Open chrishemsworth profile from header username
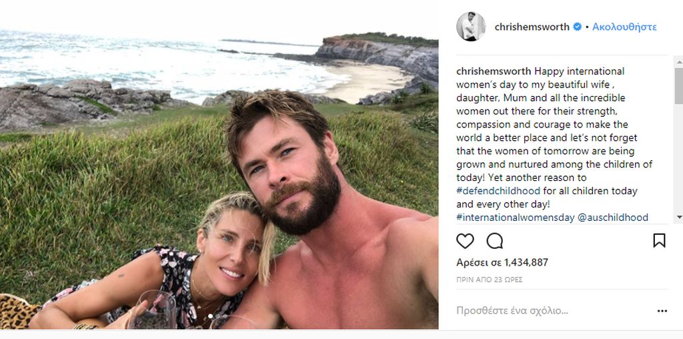This screenshot has width=683, height=339. coord(532,27)
